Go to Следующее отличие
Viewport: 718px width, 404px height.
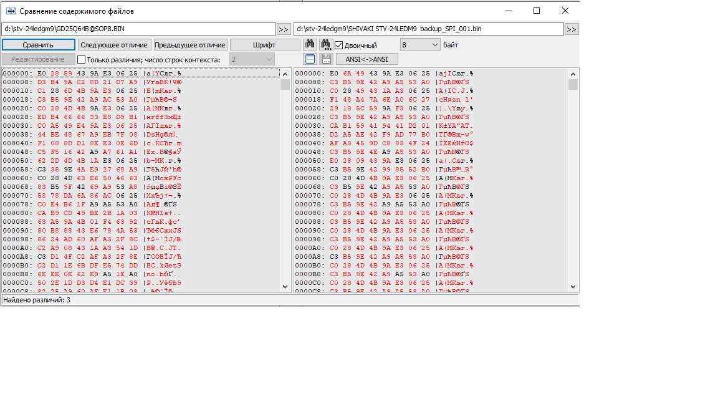(x=114, y=45)
